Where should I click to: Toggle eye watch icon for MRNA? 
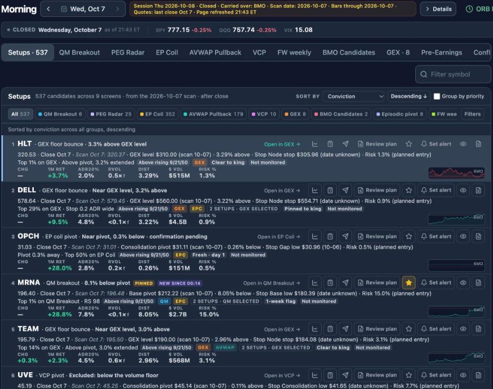(x=463, y=283)
